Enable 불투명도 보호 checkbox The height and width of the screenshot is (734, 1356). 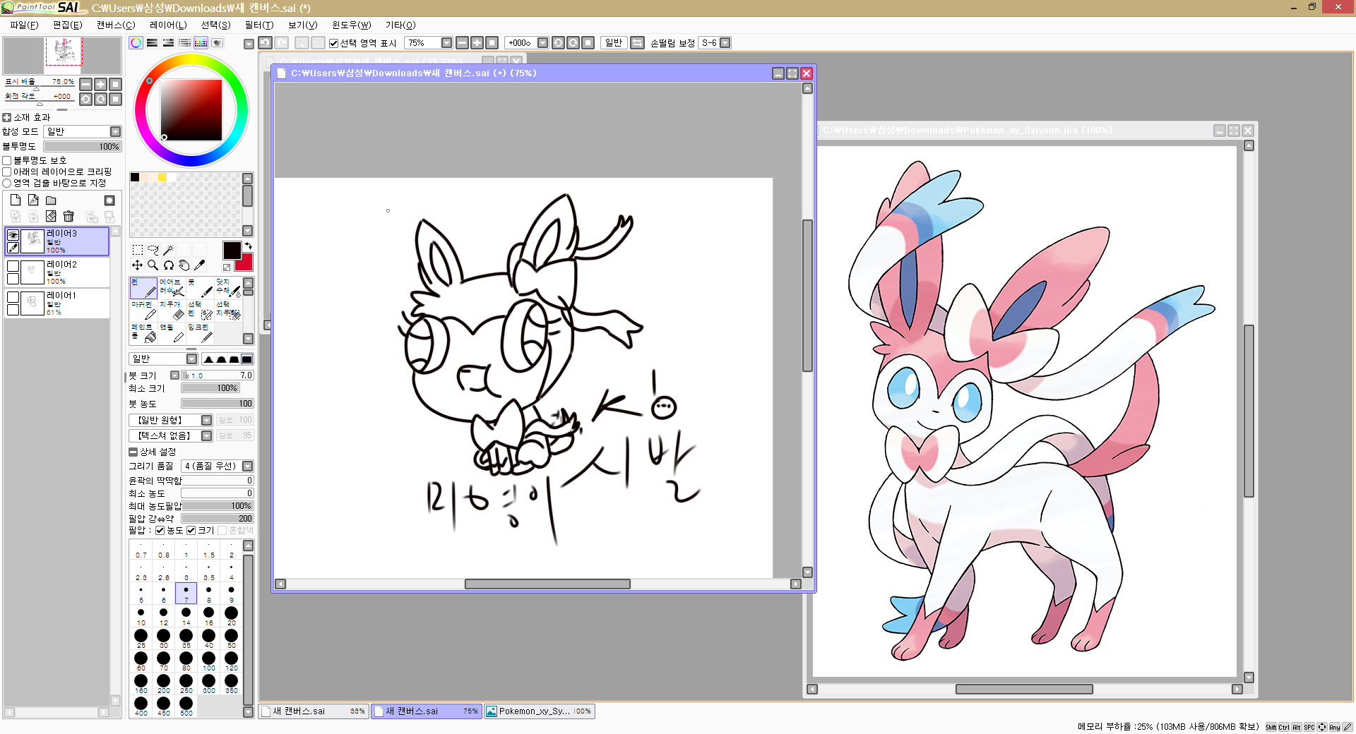coord(7,161)
